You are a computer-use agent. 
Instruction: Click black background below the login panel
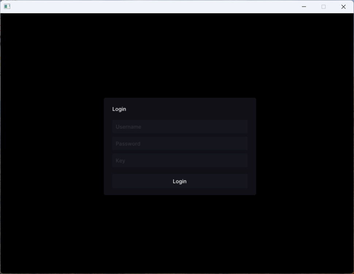point(180,234)
